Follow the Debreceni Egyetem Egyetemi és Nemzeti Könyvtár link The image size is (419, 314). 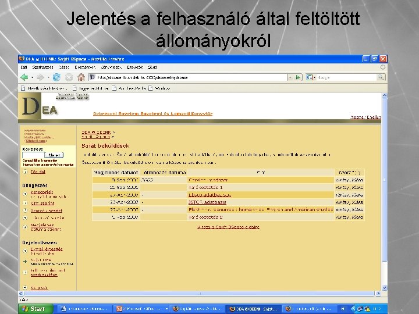point(152,114)
